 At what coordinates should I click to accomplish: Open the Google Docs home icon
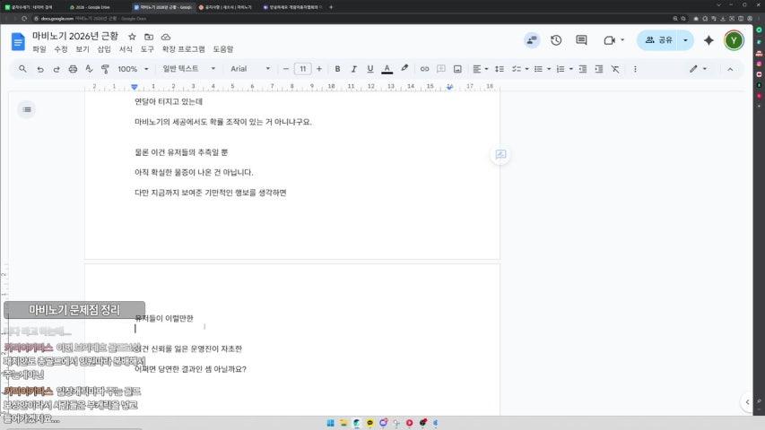[x=18, y=42]
